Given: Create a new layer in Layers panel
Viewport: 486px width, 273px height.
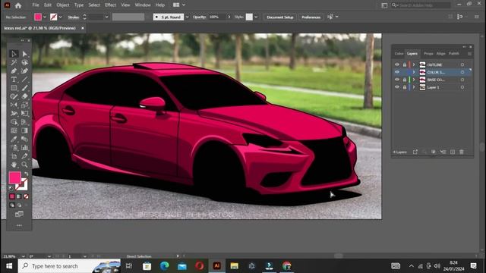Looking at the screenshot, I should [x=453, y=152].
